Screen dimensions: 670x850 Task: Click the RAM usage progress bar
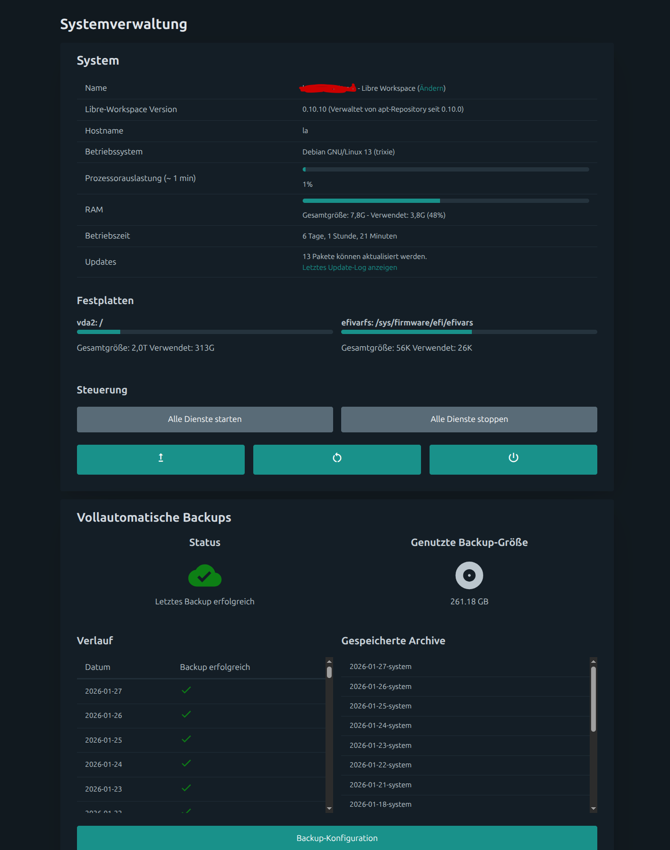click(445, 201)
